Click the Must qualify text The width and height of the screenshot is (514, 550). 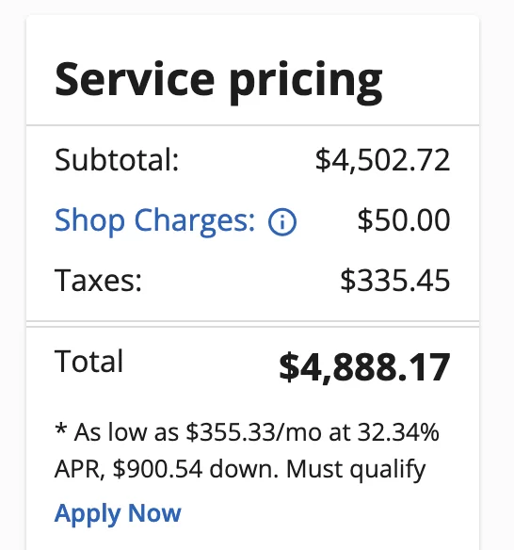coord(356,470)
